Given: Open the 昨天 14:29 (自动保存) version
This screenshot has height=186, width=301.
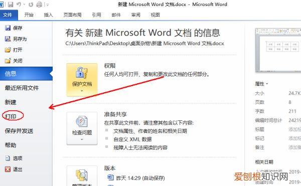Looking at the screenshot, I should pos(136,178).
